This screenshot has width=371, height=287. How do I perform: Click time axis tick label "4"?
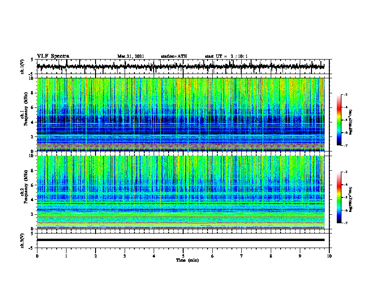coord(154,256)
